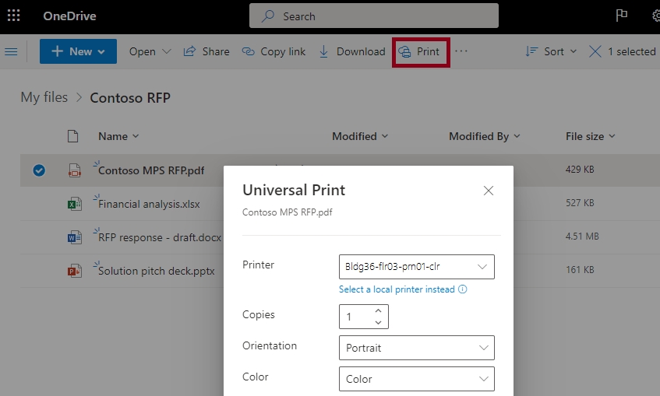Open the more commands ellipsis
This screenshot has width=660, height=396.
click(461, 51)
